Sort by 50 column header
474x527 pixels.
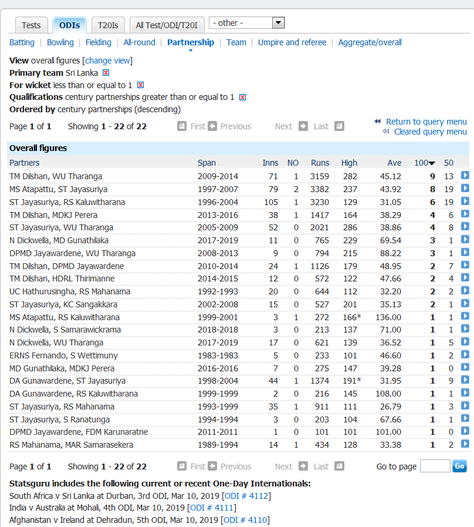[449, 163]
